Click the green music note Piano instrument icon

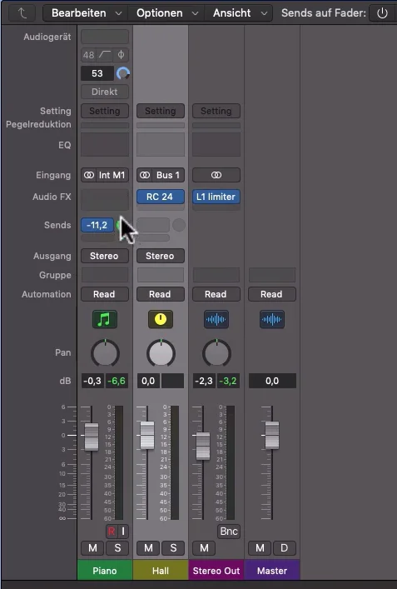(105, 319)
